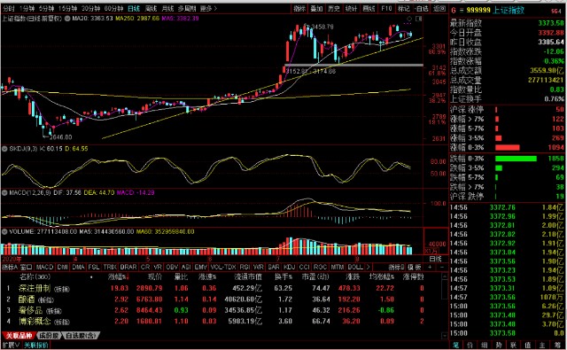Viewport: 567px width, 350px height.
Task: Switch to the 成份股 tab
Action: pyautogui.click(x=49, y=336)
